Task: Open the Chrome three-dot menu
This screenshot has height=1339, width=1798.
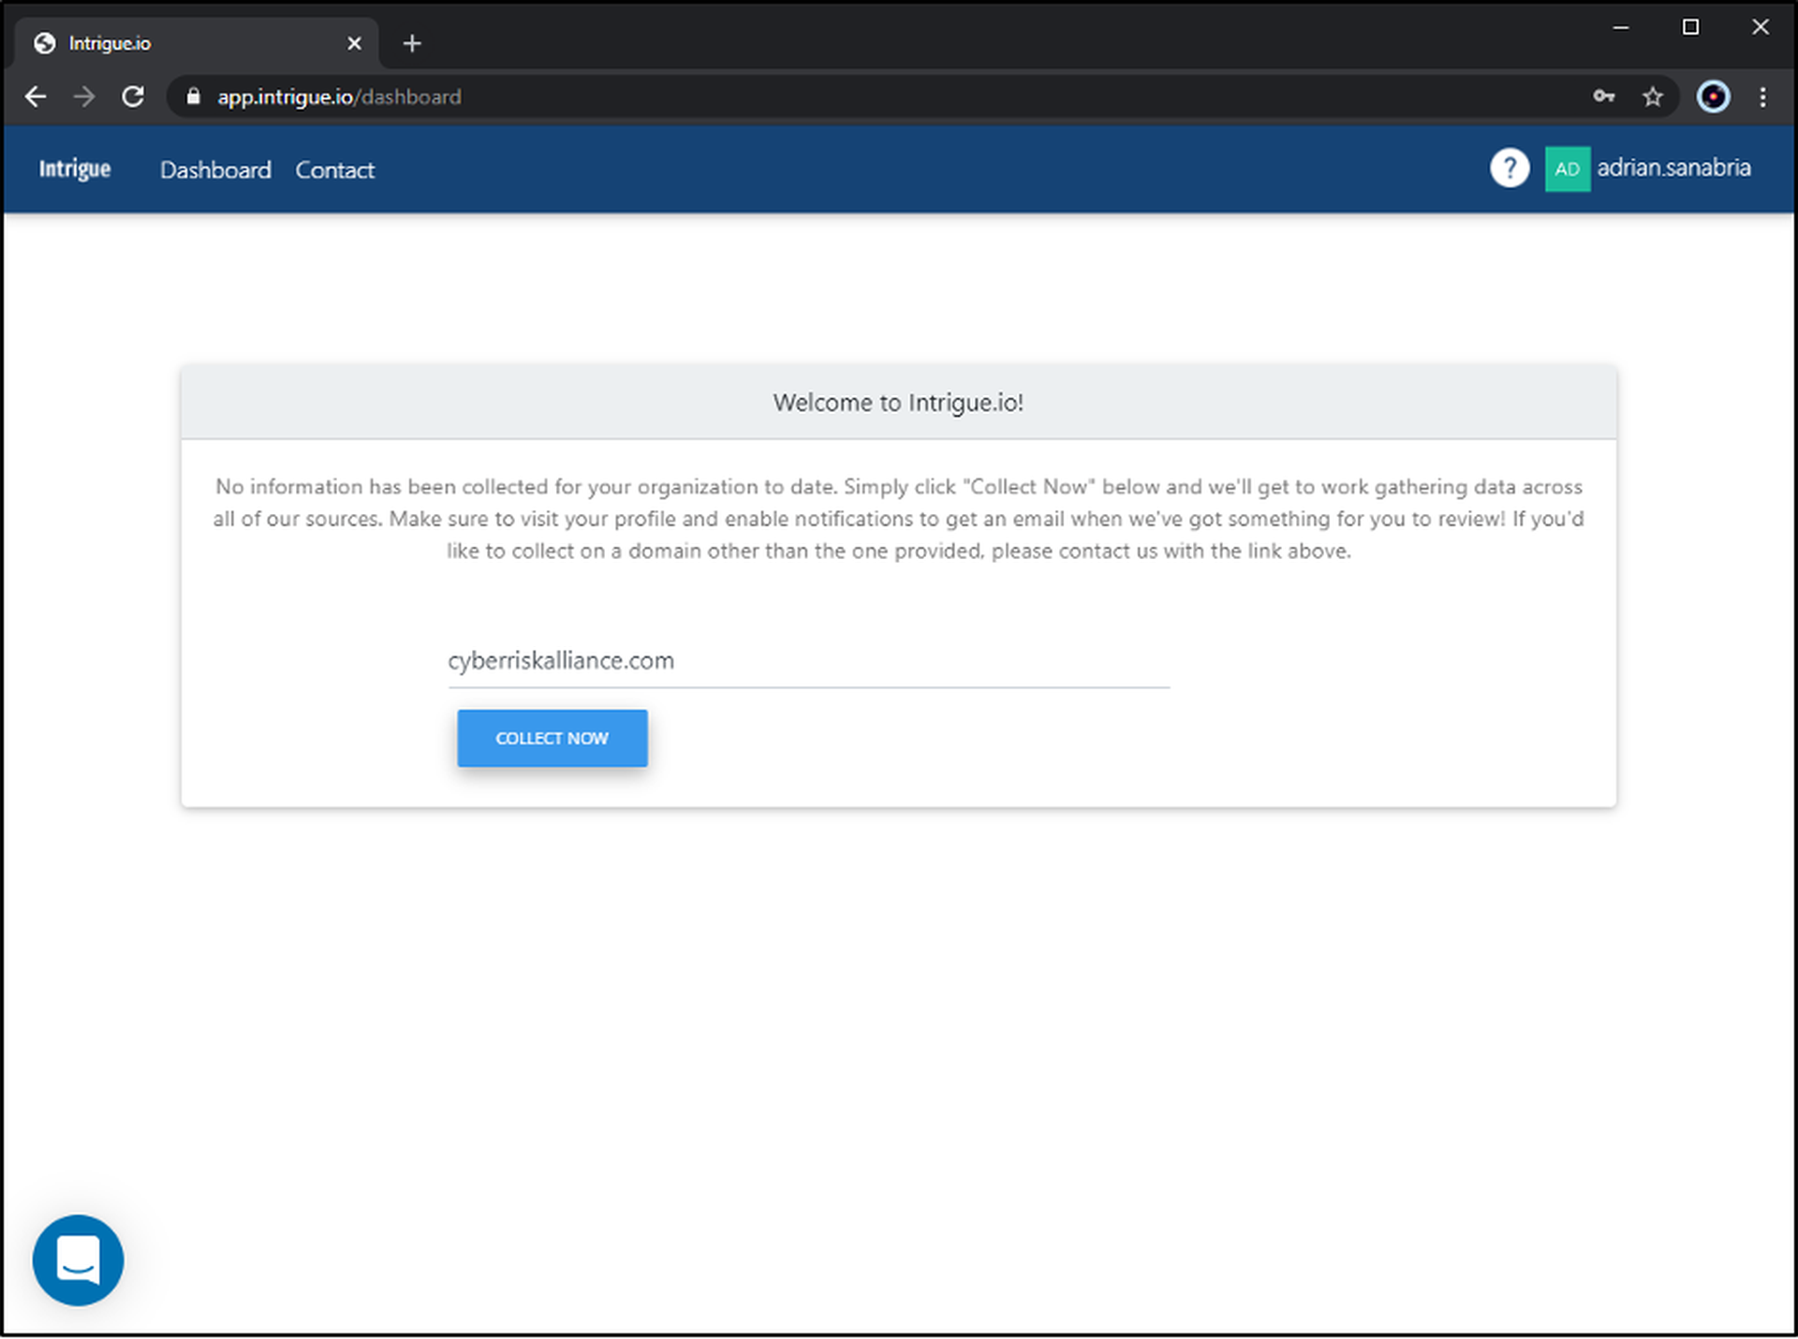Action: tap(1762, 96)
